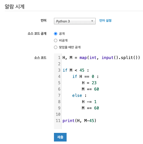Submit code with the 제출 button
Image resolution: width=143 pixels, height=144 pixels.
60,137
